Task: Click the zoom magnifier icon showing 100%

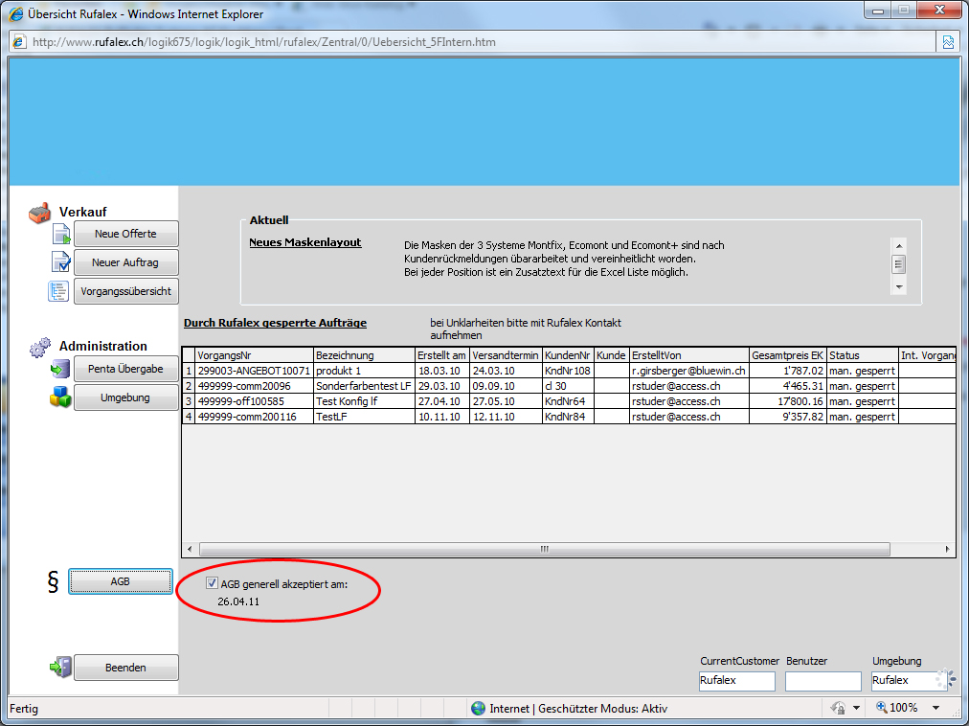Action: 881,708
